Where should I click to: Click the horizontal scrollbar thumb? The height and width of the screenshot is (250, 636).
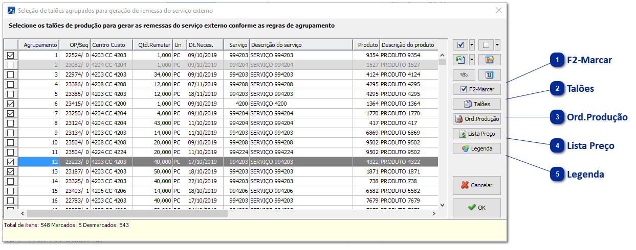click(127, 213)
